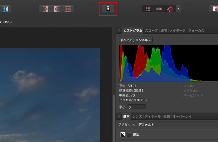
Task: Select the second red arrow flip icon
Action: tap(57, 9)
